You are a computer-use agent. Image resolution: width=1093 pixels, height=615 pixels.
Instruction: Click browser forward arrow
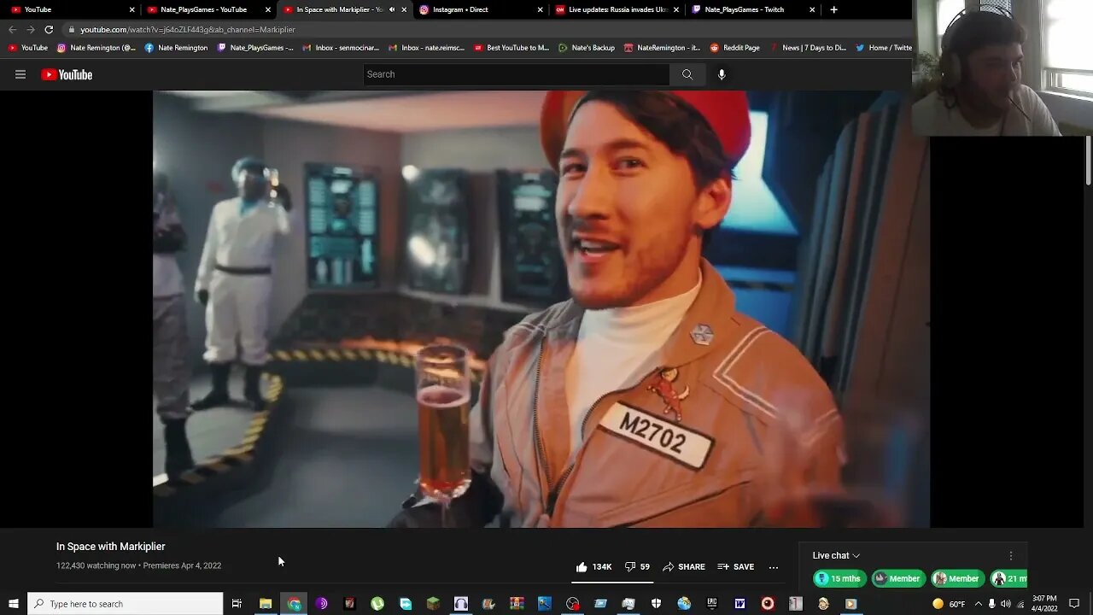point(31,29)
